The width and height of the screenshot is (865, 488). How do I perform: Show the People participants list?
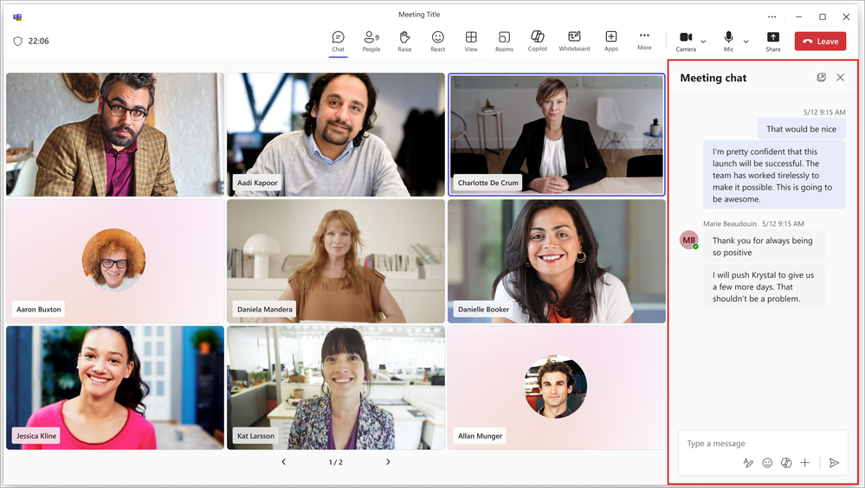click(371, 42)
